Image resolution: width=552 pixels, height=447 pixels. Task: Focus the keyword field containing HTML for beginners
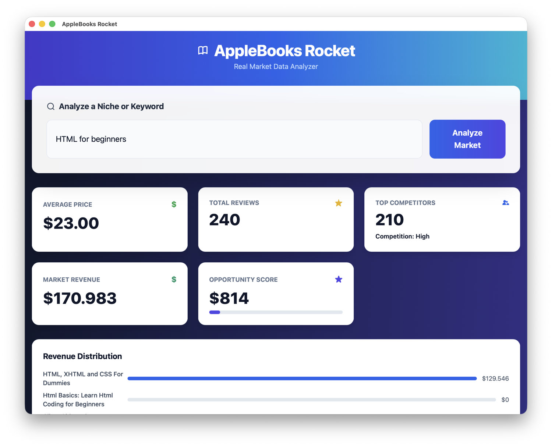[234, 139]
